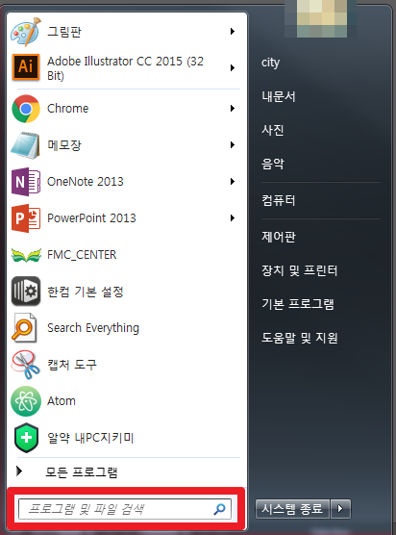Open the FMC_CENTER wings icon
This screenshot has height=535, width=396.
[26, 255]
